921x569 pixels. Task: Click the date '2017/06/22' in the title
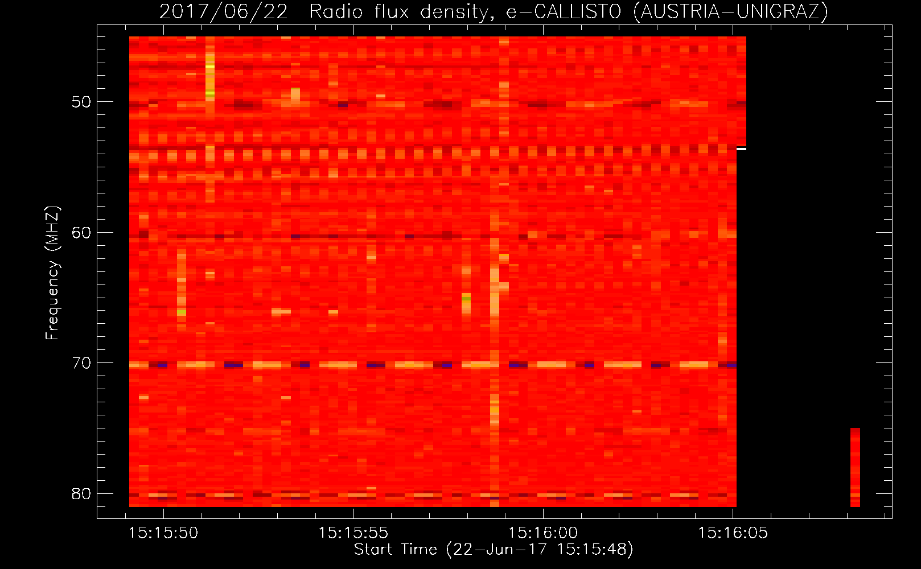[x=224, y=12]
